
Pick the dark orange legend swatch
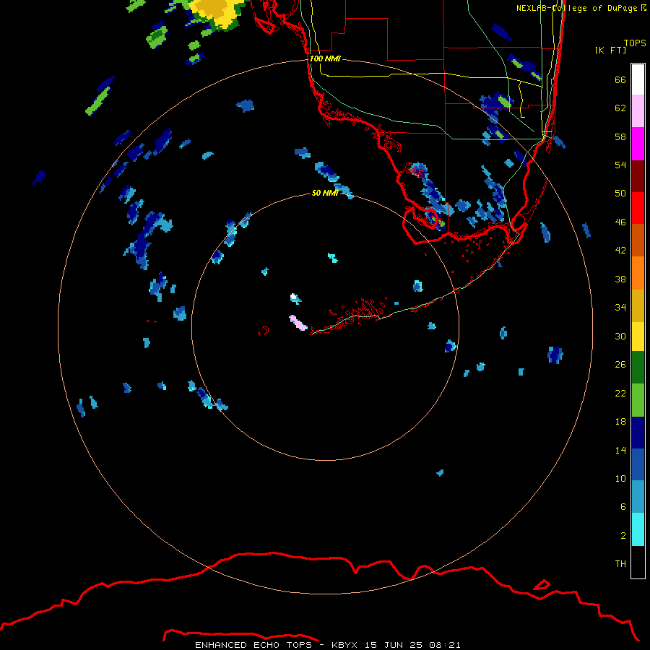pyautogui.click(x=638, y=240)
